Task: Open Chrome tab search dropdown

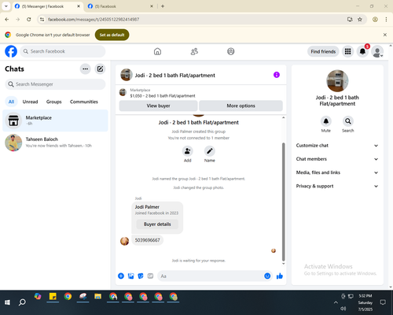Action: click(x=6, y=6)
